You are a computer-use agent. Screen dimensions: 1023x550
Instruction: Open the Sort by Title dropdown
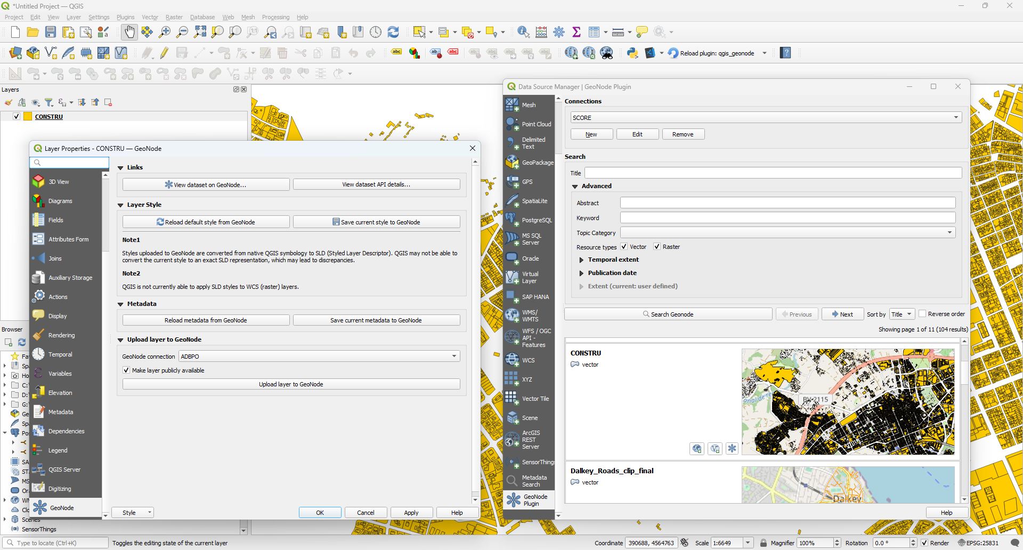[902, 314]
